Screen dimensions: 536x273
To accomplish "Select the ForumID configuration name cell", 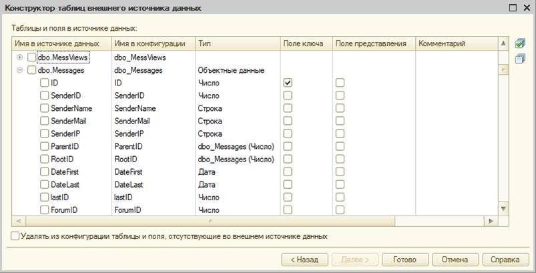I will 154,210.
